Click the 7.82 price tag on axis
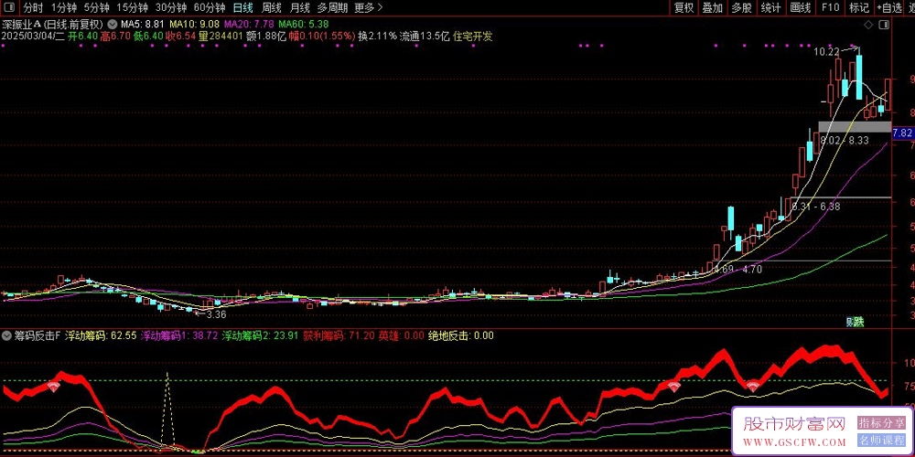This screenshot has height=457, width=915. 902,133
